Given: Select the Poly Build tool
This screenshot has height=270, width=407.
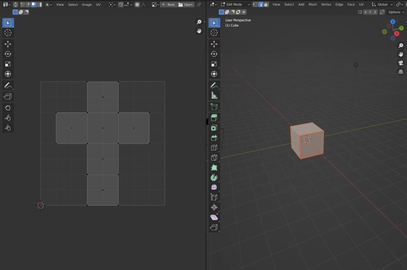Looking at the screenshot, I should point(214,167).
